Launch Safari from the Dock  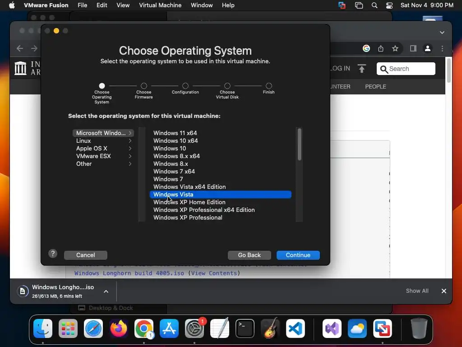pyautogui.click(x=93, y=329)
